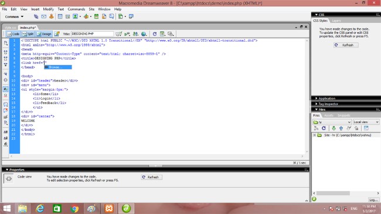The height and width of the screenshot is (214, 381).
Task: Switch to Split view
Action: tap(28, 34)
